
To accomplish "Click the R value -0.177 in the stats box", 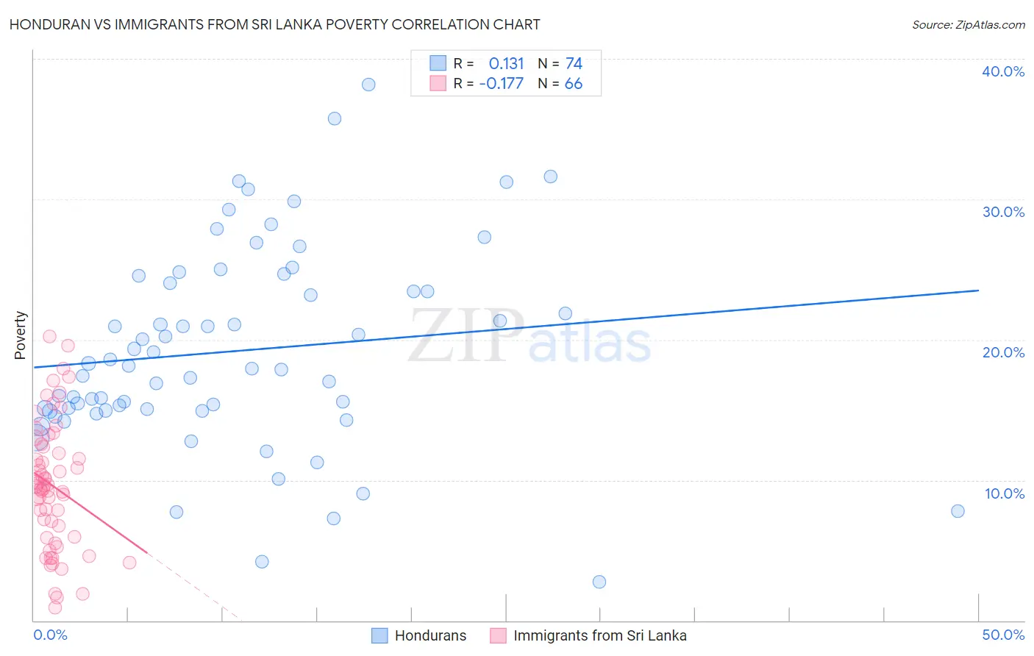I will point(501,83).
